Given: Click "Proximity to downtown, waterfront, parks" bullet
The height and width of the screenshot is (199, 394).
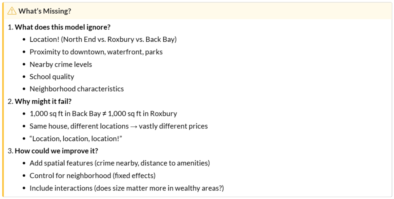Looking at the screenshot, I should (x=96, y=52).
